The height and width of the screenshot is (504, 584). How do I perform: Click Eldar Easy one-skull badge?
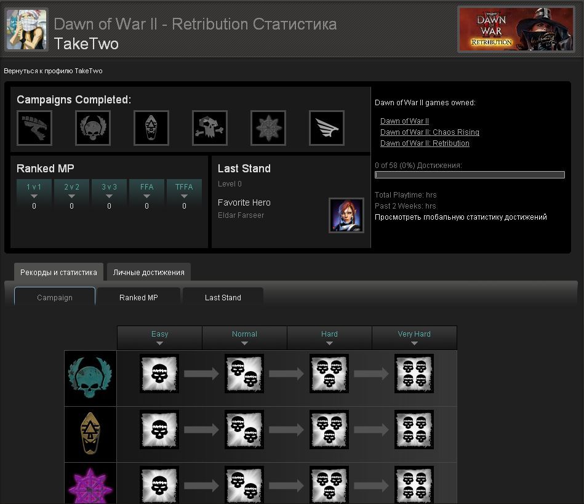159,430
